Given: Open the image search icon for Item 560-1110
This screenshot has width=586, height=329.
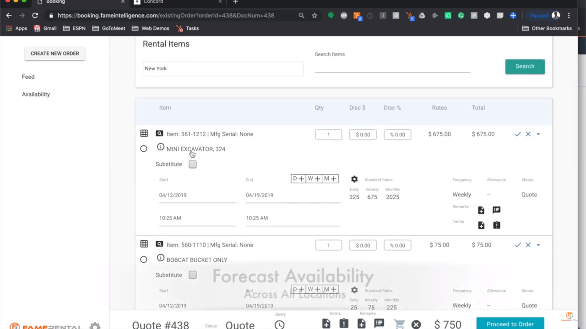Looking at the screenshot, I should 159,244.
